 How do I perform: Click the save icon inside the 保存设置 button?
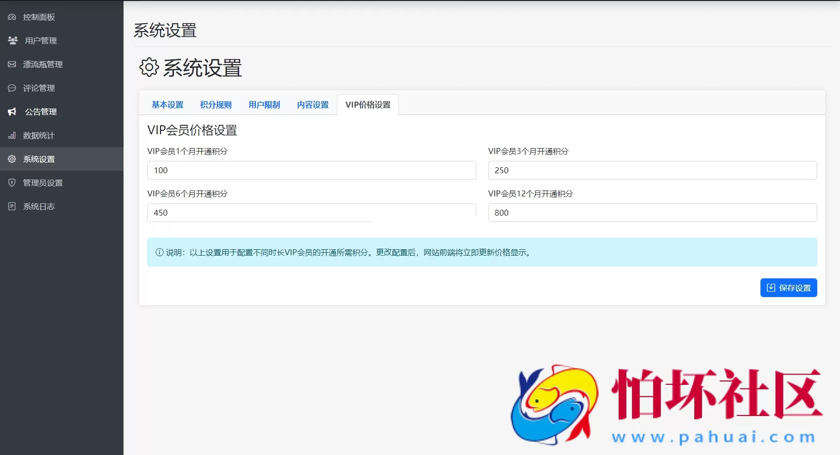771,288
